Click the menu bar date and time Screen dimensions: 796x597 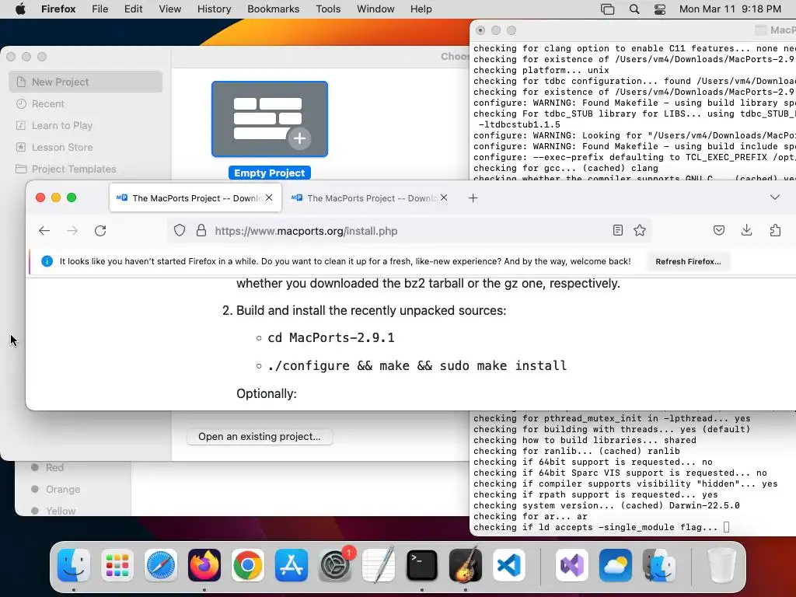(x=730, y=9)
